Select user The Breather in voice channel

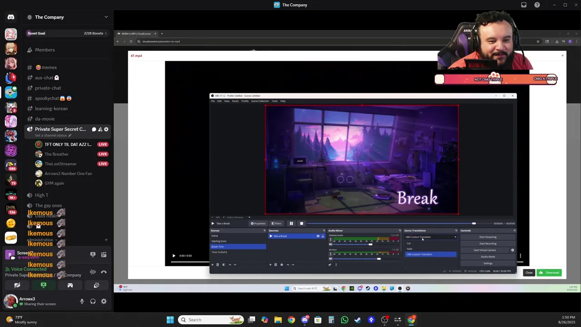tap(72, 154)
